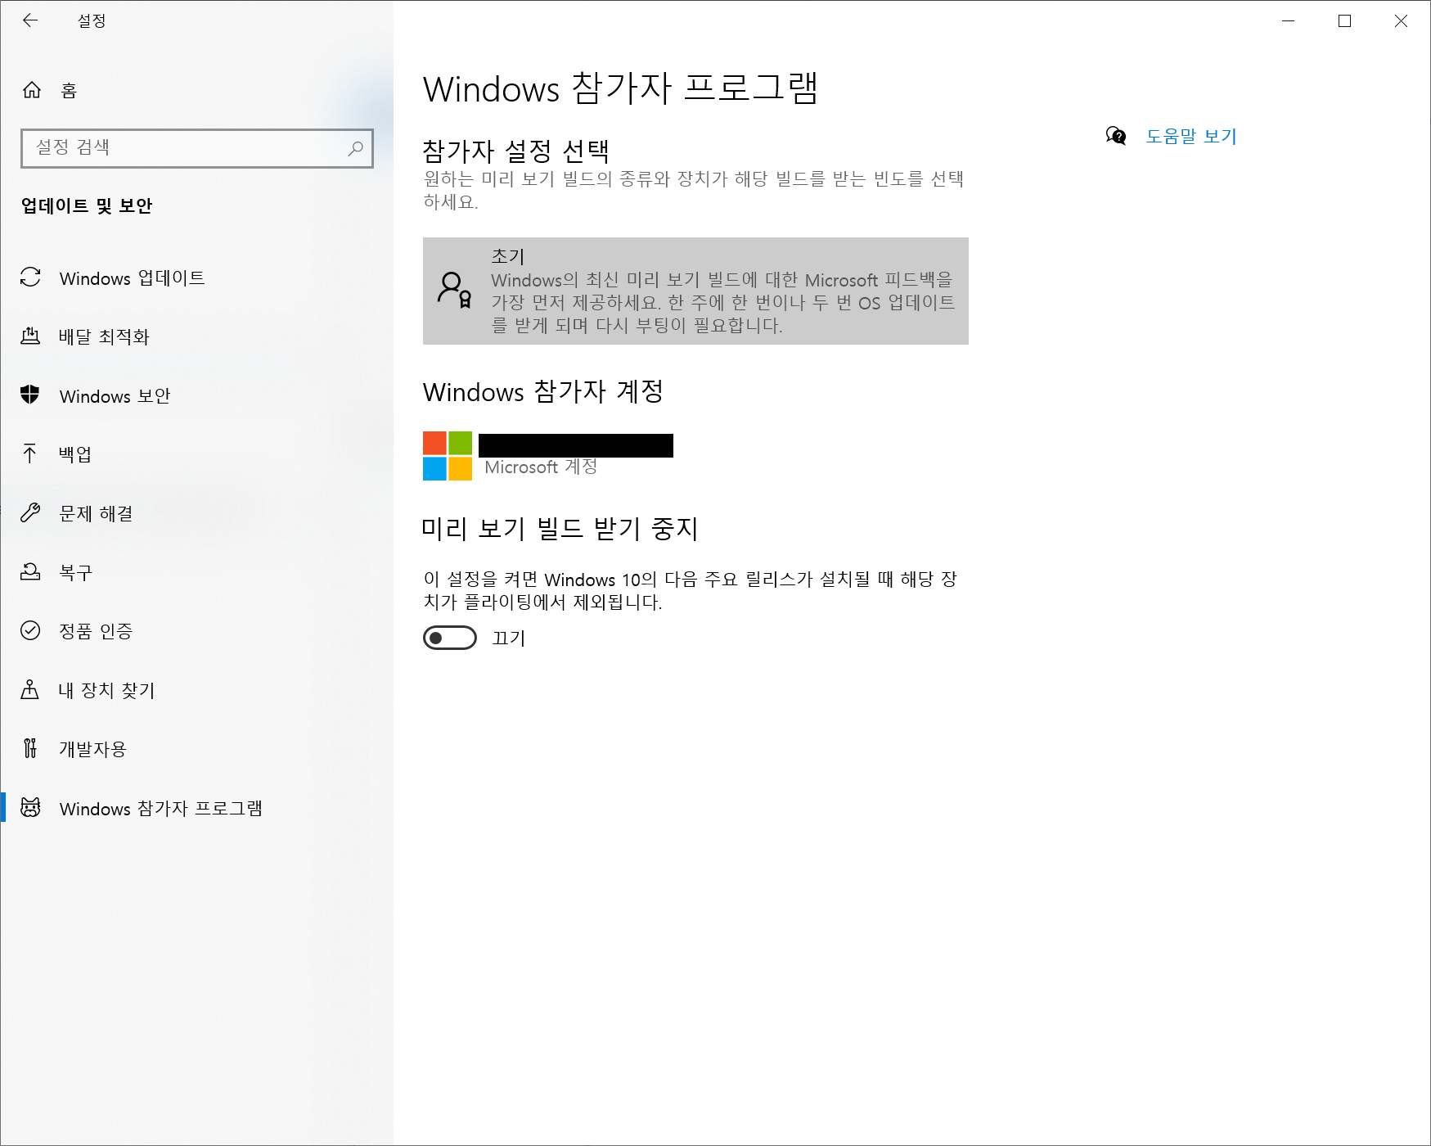The height and width of the screenshot is (1146, 1431).
Task: Go to Windows 보안 section
Action: pyautogui.click(x=196, y=395)
